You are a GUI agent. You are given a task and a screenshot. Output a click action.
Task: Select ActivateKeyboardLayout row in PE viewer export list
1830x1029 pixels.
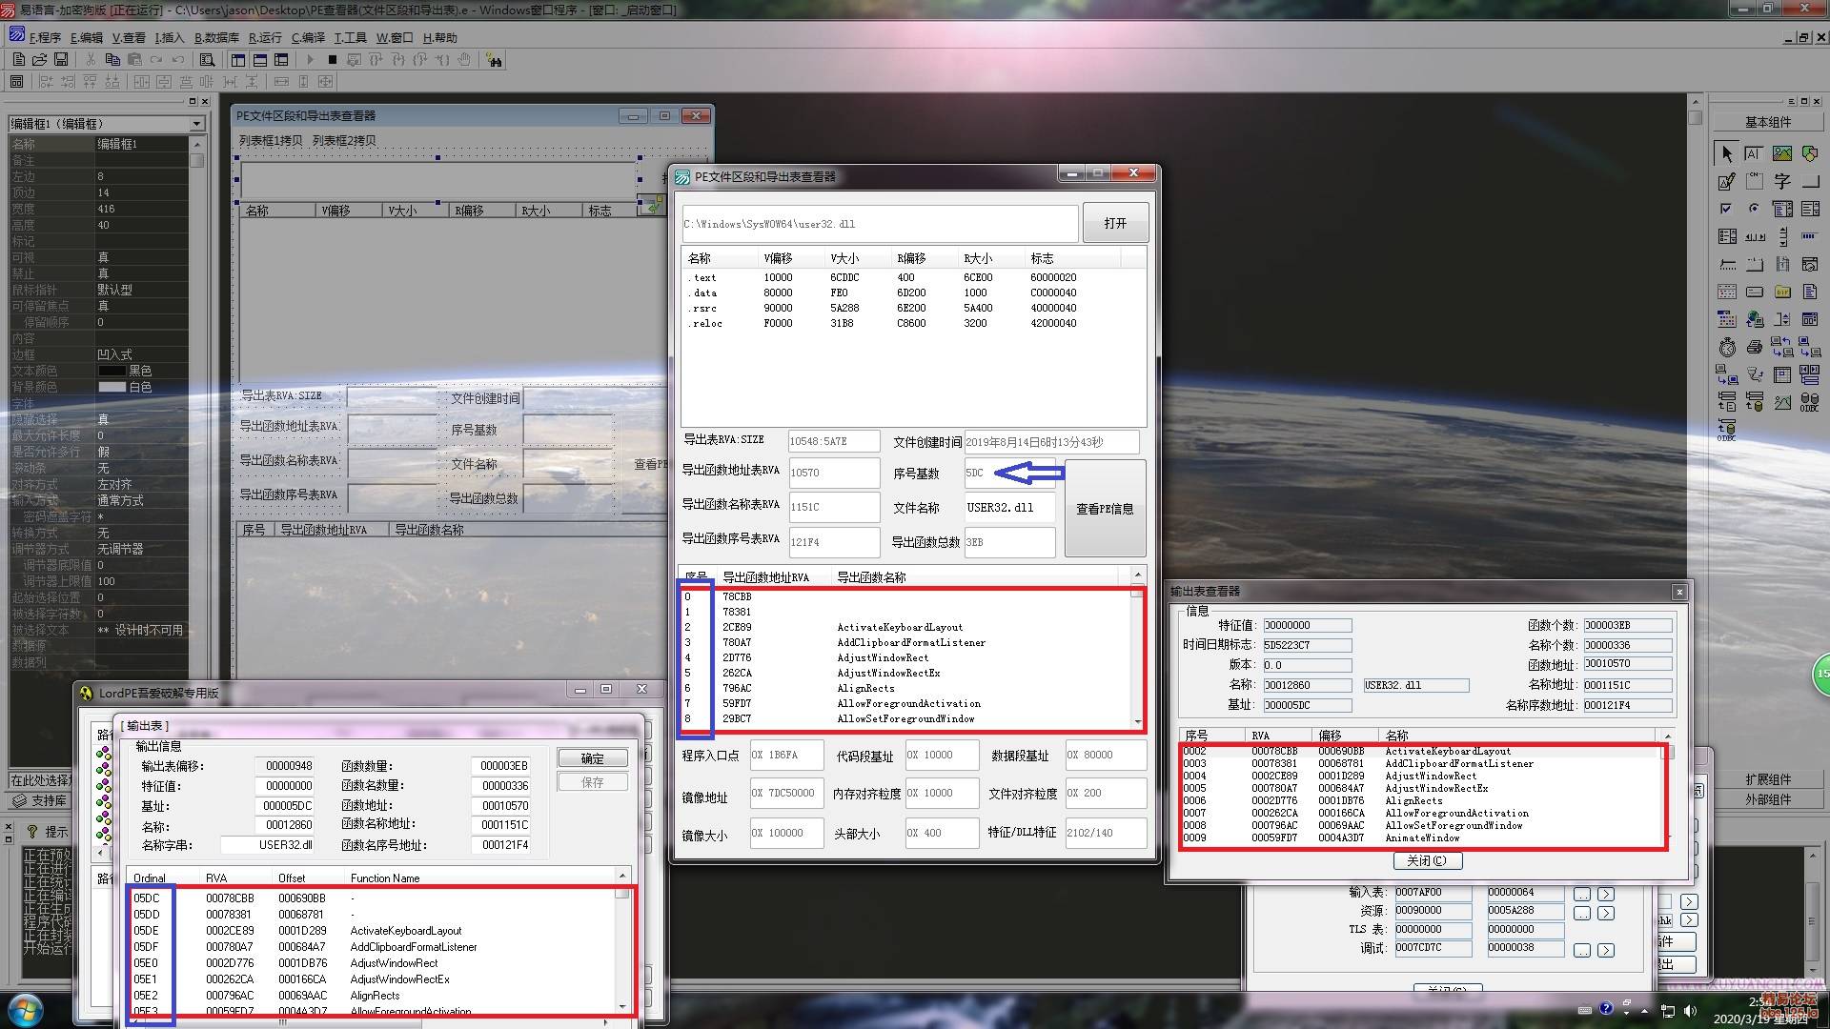(x=905, y=627)
